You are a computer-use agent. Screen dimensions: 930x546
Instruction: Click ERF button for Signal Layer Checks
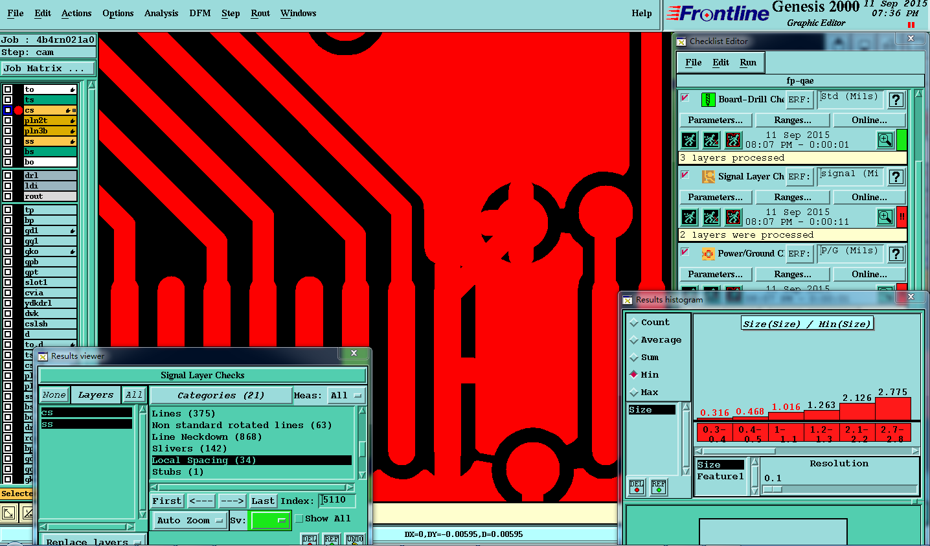[x=799, y=176]
